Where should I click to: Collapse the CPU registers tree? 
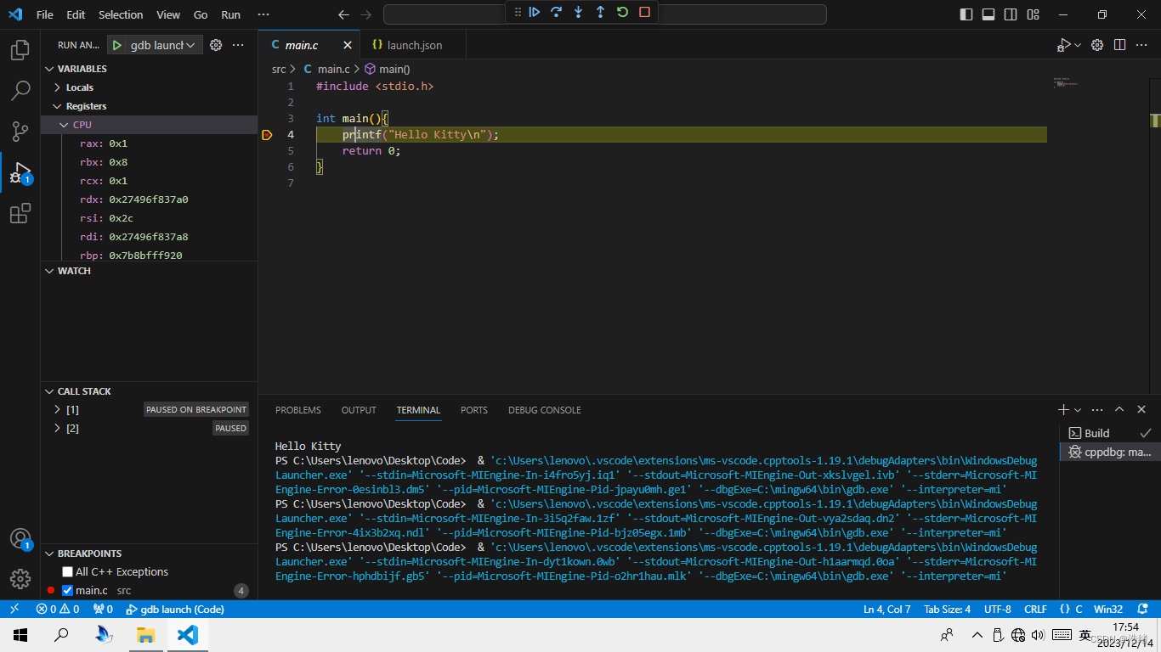(65, 125)
